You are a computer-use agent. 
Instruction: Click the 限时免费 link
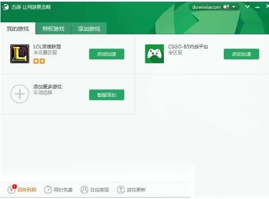63,190
